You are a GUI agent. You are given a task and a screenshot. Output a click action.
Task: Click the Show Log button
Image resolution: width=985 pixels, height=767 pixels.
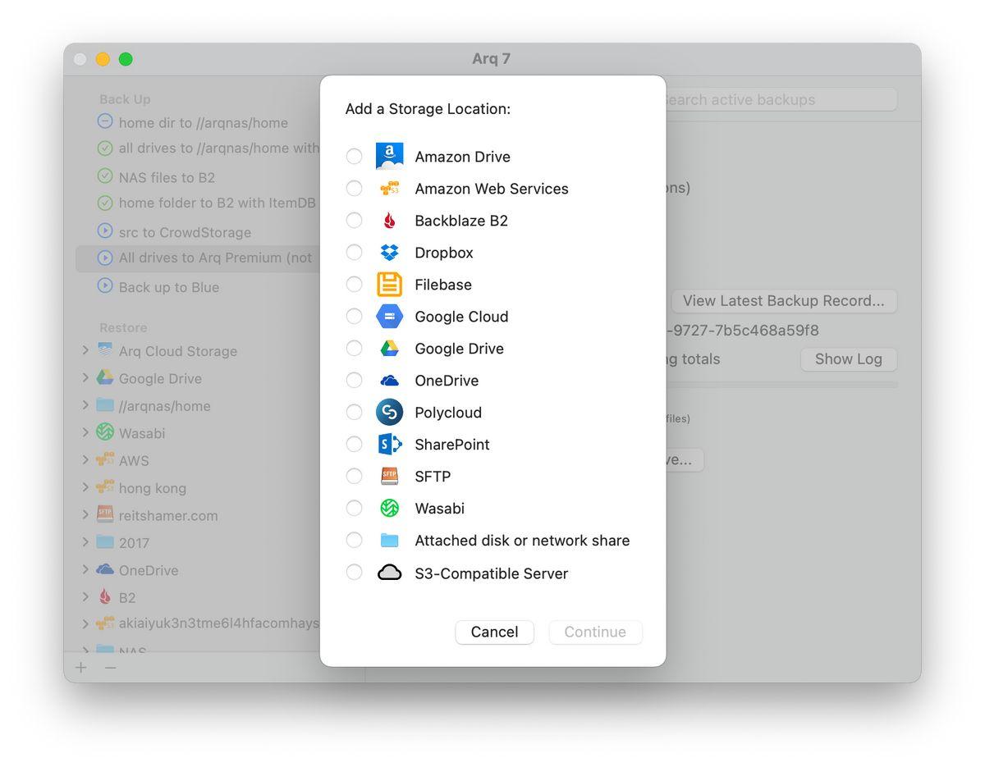pyautogui.click(x=848, y=358)
